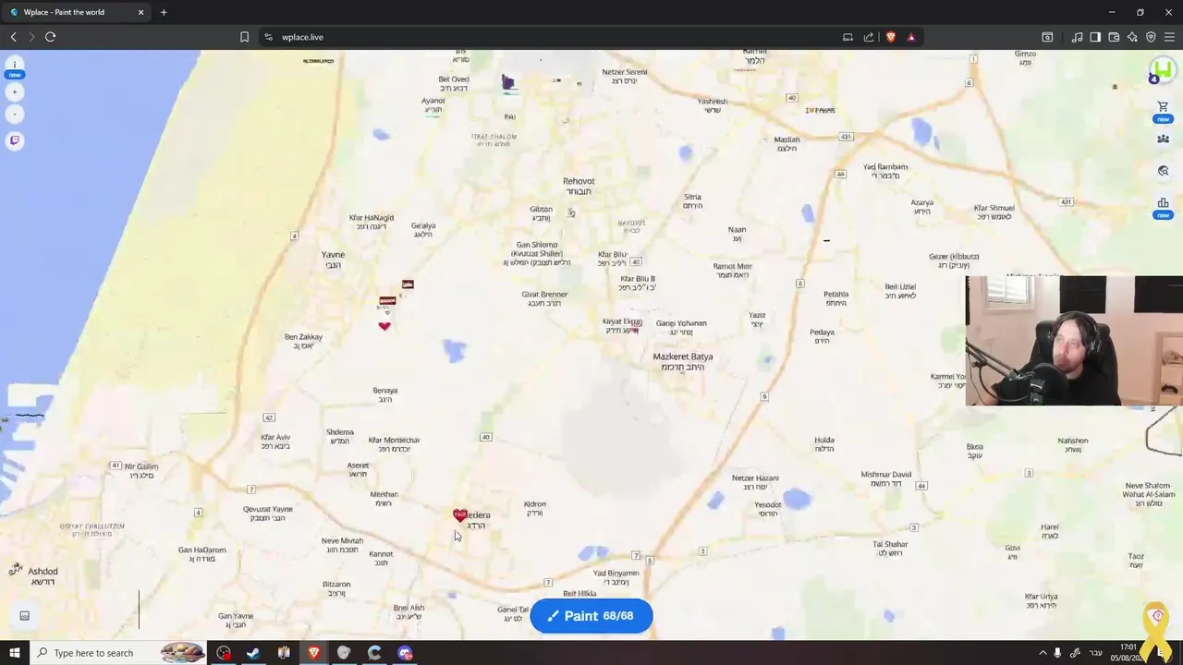This screenshot has height=665, width=1183.
Task: Open Brave Rewards triangle icon
Action: click(911, 37)
